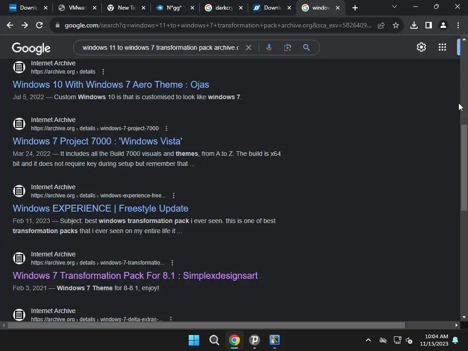Click the Google logo
Screen dimensions: 468x351
[31, 48]
